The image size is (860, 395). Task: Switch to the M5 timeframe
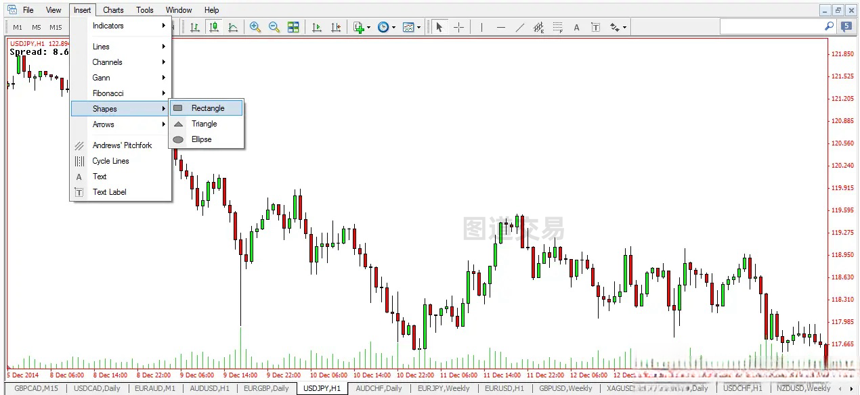click(x=37, y=28)
